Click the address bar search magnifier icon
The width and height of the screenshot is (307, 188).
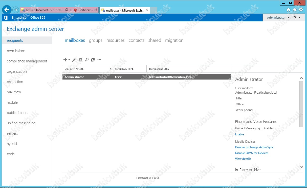click(67, 10)
